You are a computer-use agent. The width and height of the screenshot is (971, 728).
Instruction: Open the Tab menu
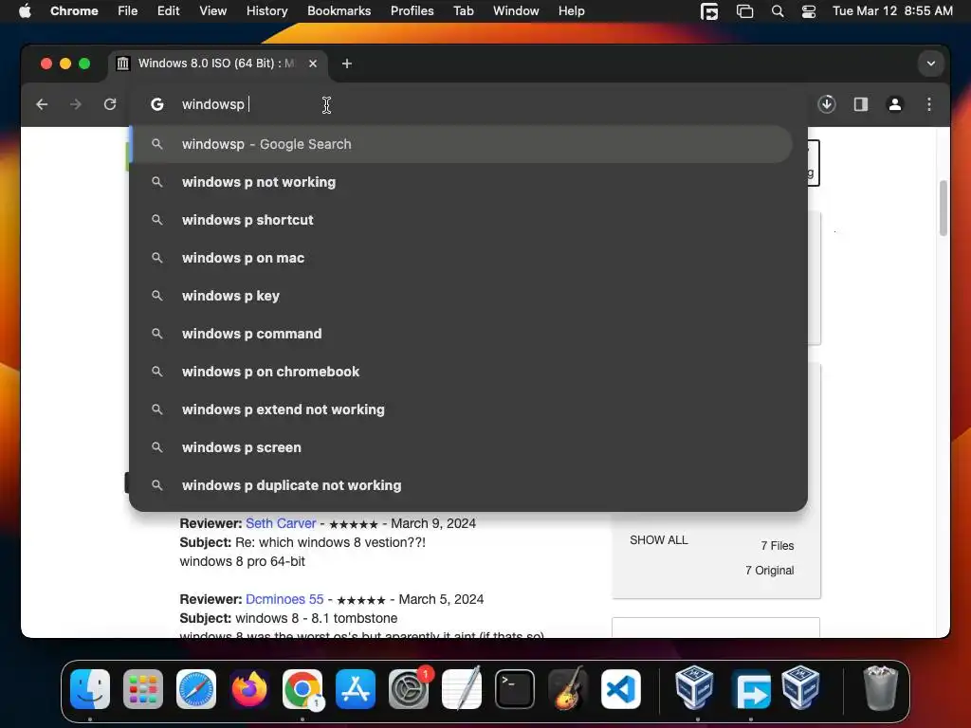pyautogui.click(x=463, y=11)
